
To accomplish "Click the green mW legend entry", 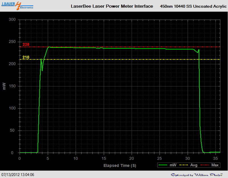I will point(167,165).
